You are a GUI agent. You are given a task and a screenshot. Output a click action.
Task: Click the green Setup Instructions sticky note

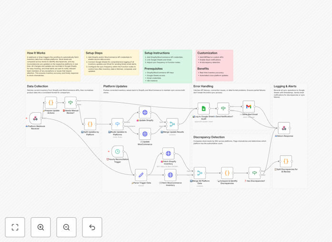tap(167, 67)
